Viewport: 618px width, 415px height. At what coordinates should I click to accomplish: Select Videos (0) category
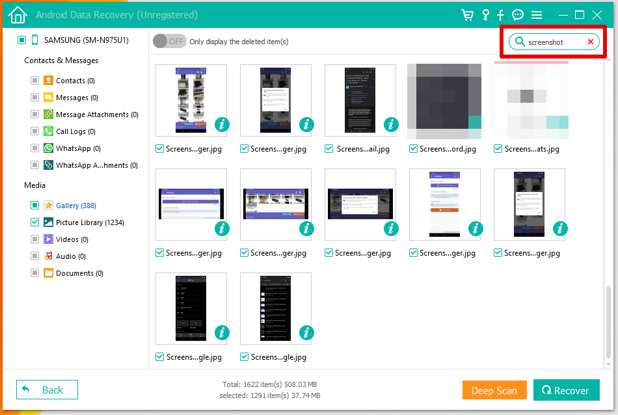tap(72, 239)
